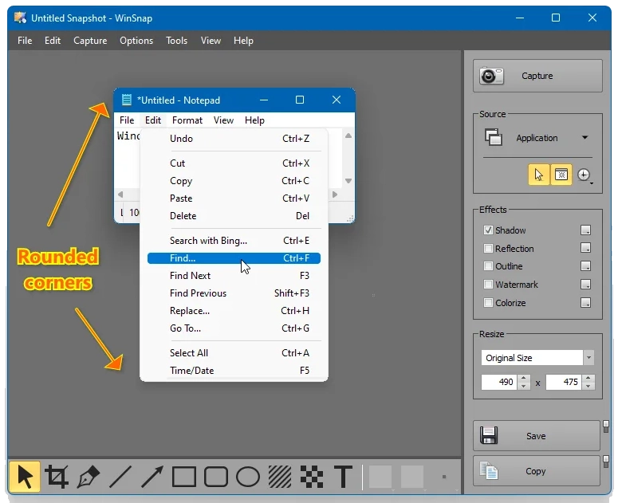
Task: Open the WinSnap Edit menu
Action: (x=53, y=41)
